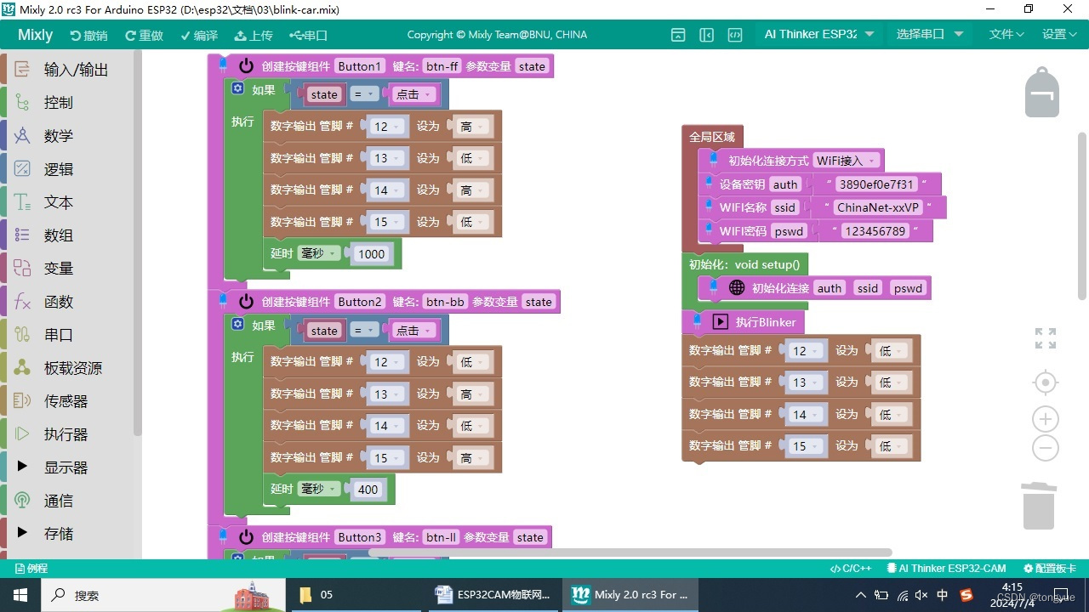The image size is (1089, 612).
Task: Click the C/C++ language indicator
Action: pos(851,568)
